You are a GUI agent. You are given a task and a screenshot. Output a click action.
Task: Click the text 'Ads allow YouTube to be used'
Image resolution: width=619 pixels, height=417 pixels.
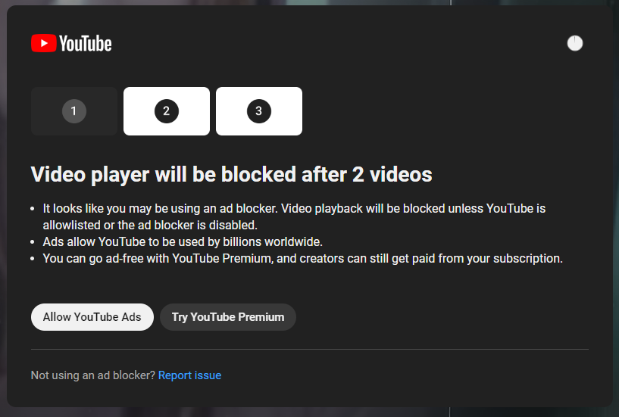coord(130,242)
